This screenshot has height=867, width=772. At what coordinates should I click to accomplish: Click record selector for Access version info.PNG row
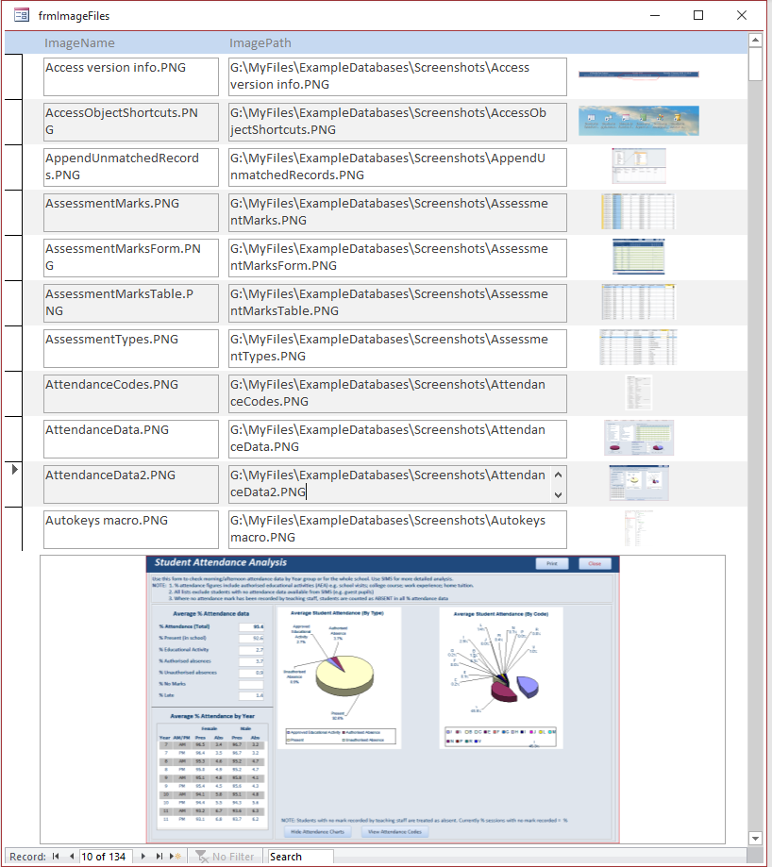(14, 76)
